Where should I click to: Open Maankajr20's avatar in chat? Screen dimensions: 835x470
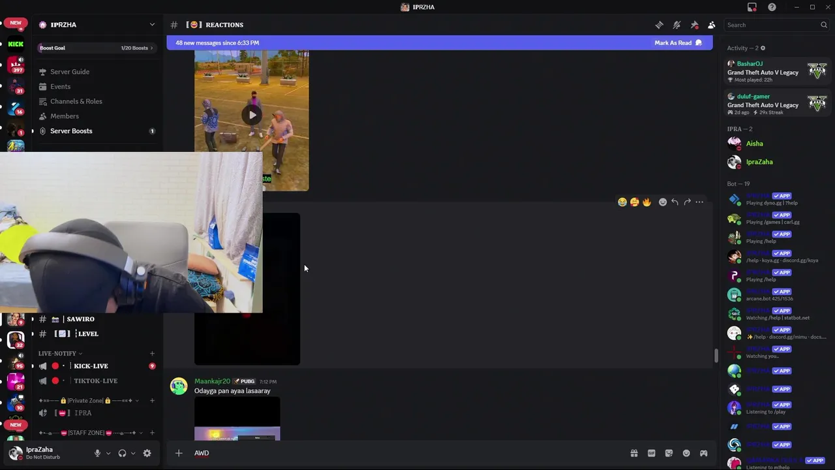[179, 386]
